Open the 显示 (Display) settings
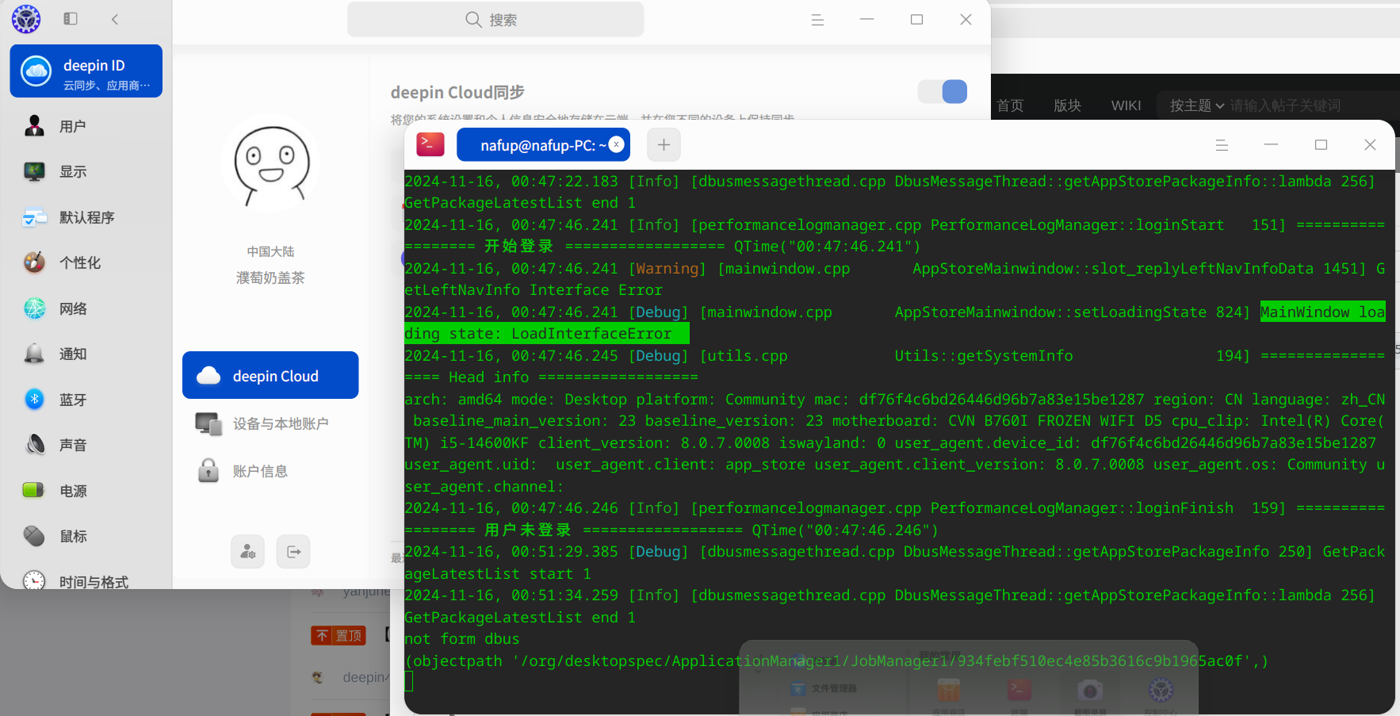Screen dimensions: 1400x716 click(86, 171)
